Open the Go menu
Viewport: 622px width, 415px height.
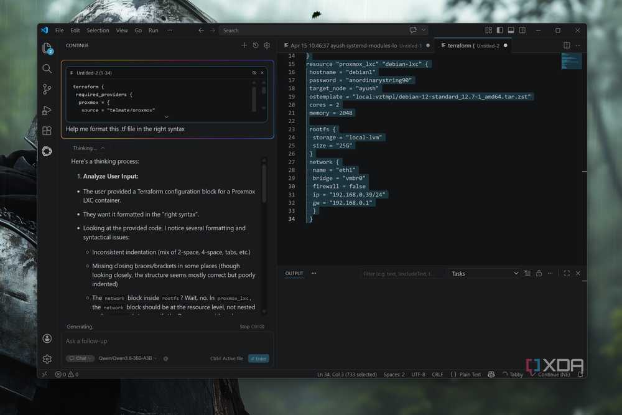[x=138, y=30]
